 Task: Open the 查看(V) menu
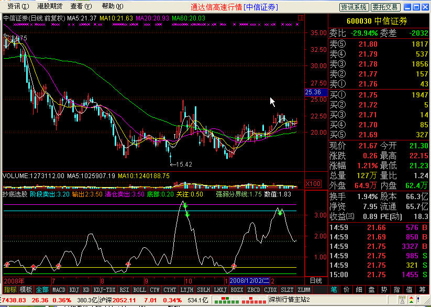[x=81, y=6]
